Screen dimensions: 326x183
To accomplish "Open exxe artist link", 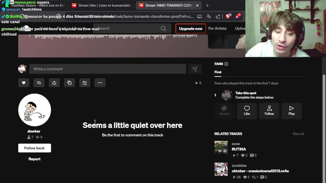I will coord(236,144).
